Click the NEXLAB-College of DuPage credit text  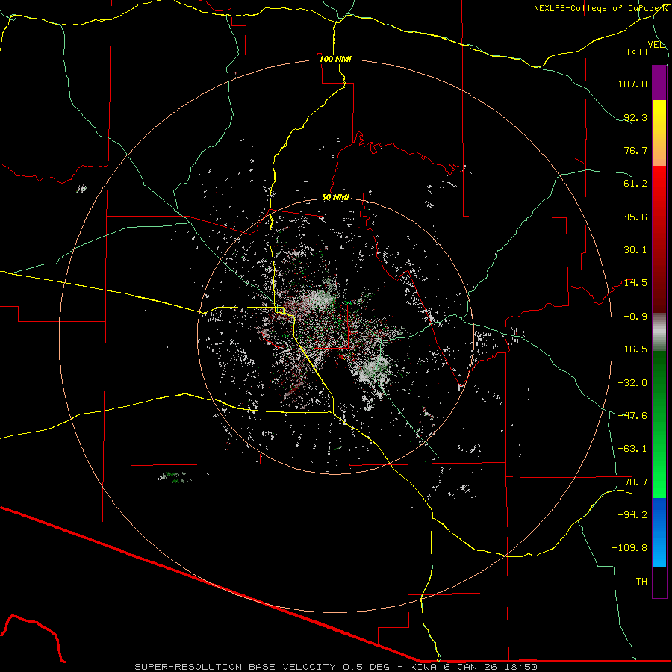click(x=601, y=8)
